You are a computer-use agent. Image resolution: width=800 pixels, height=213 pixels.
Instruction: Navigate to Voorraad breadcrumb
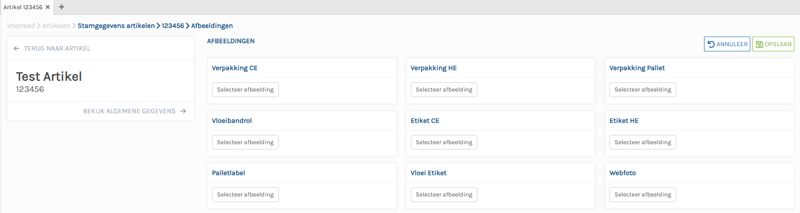click(x=21, y=26)
